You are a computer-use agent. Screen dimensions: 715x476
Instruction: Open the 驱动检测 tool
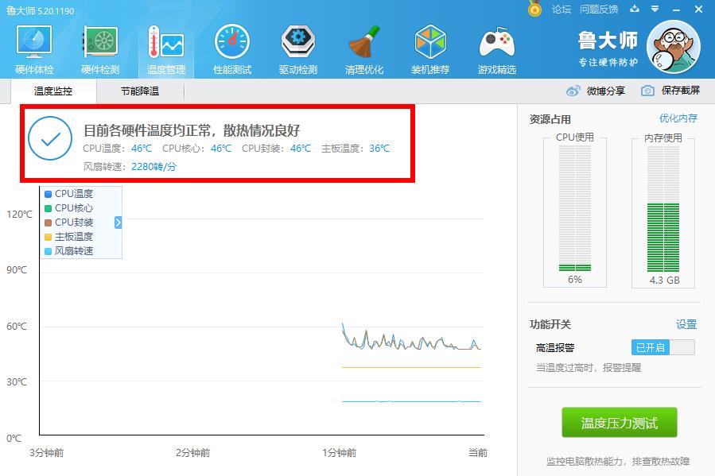pos(297,48)
